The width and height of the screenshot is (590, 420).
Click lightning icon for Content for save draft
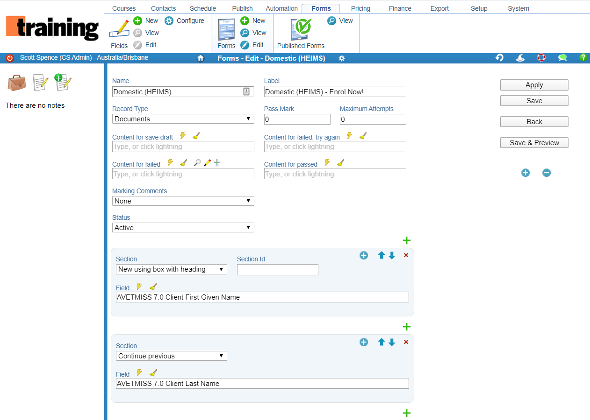click(183, 136)
